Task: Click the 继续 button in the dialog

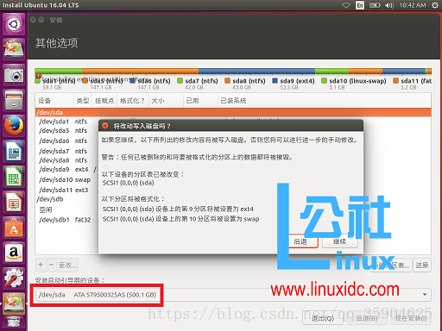Action: 340,242
